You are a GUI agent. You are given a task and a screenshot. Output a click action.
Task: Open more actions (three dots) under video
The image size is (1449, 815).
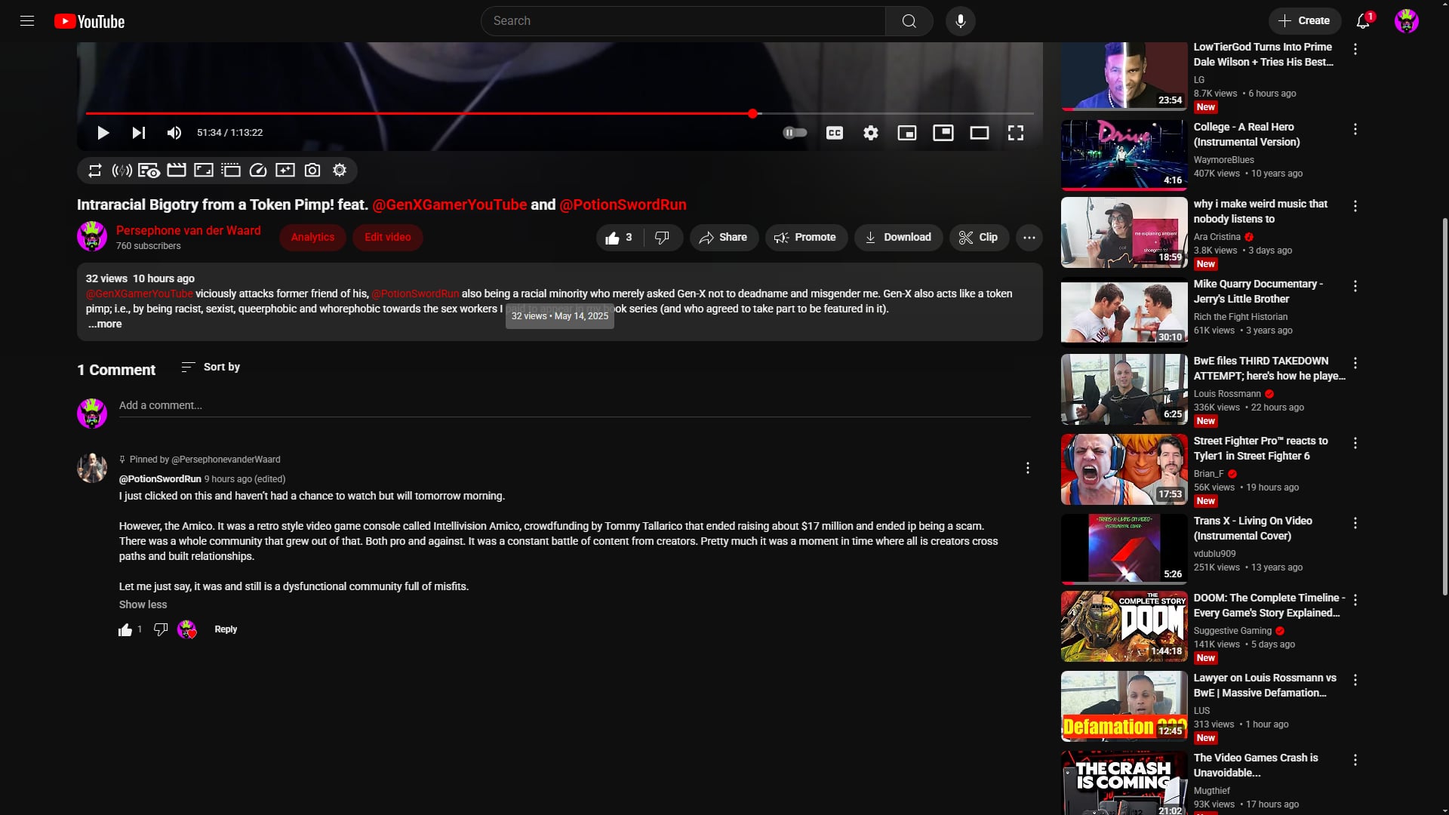pos(1029,238)
